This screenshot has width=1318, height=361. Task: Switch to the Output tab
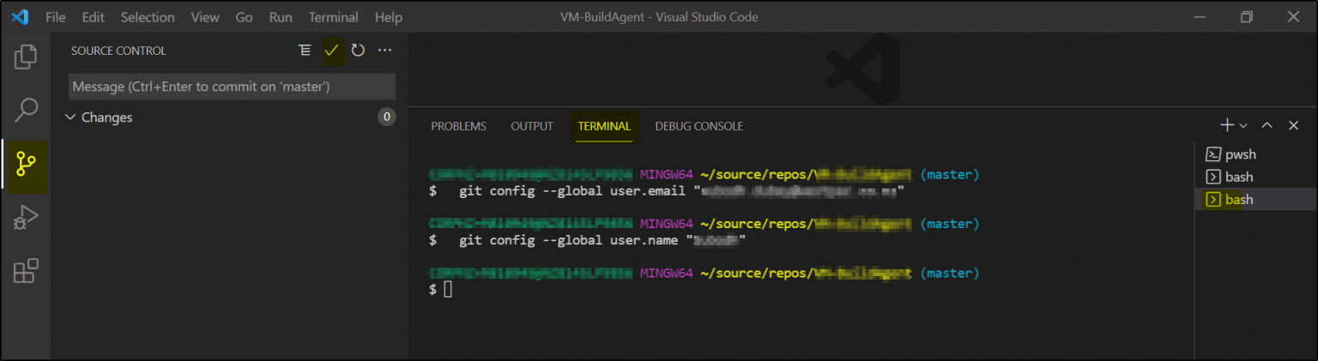click(532, 126)
